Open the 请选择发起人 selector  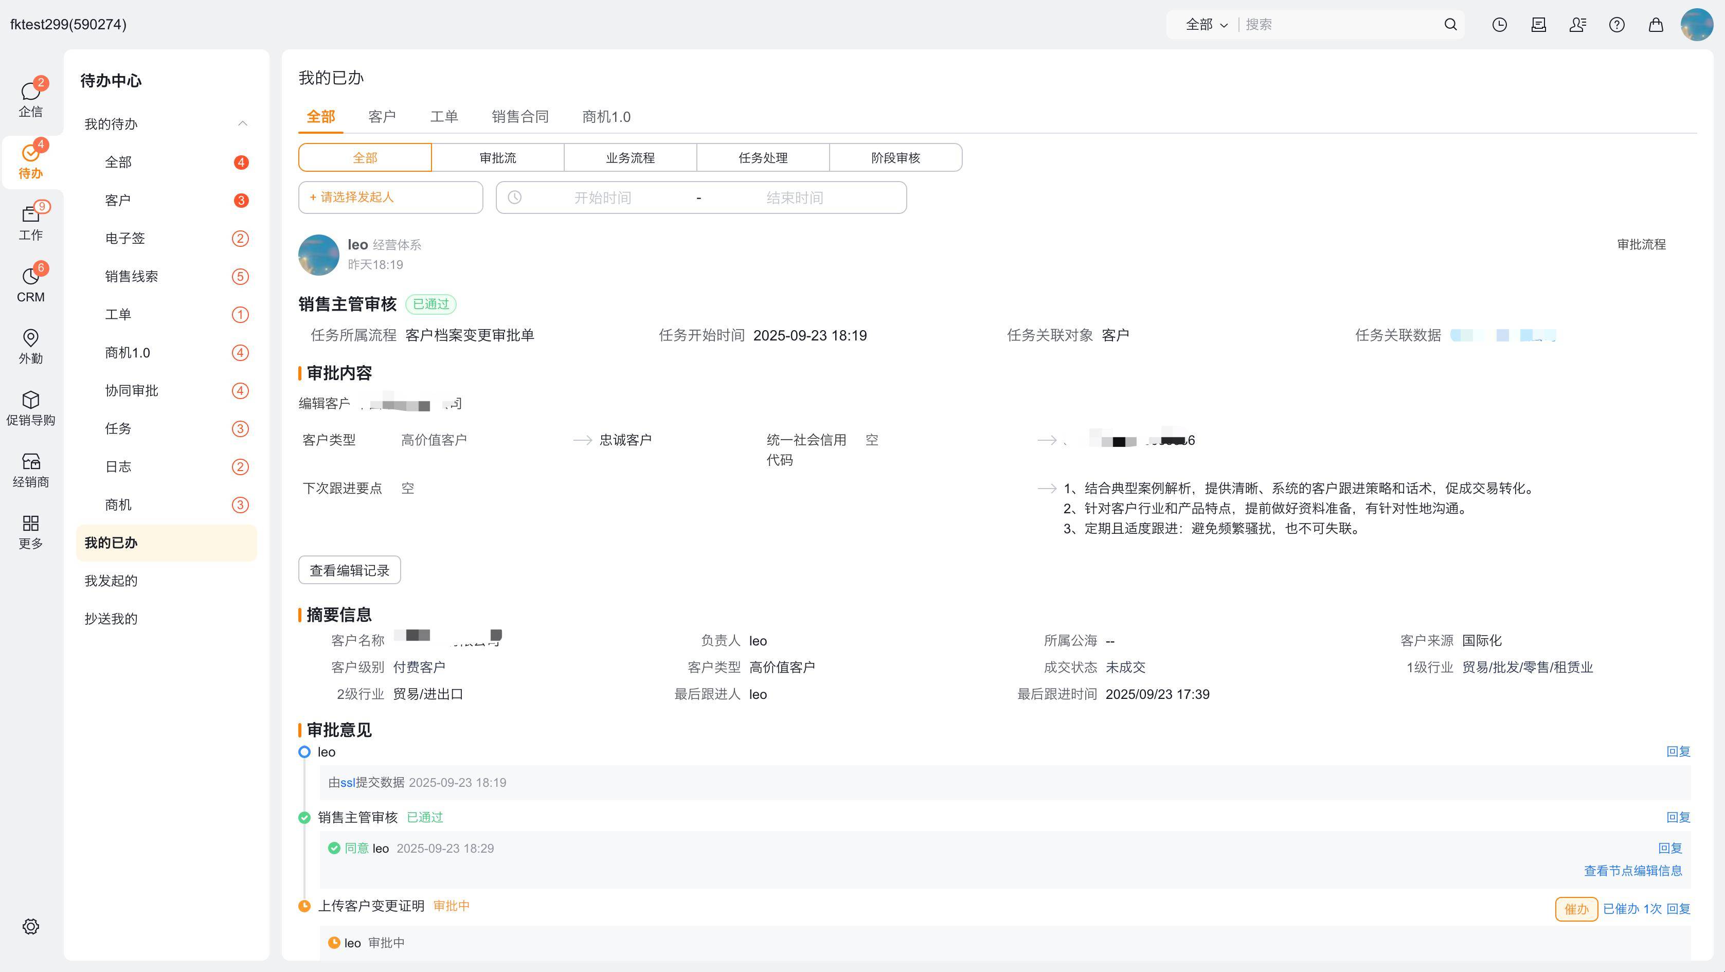[390, 197]
